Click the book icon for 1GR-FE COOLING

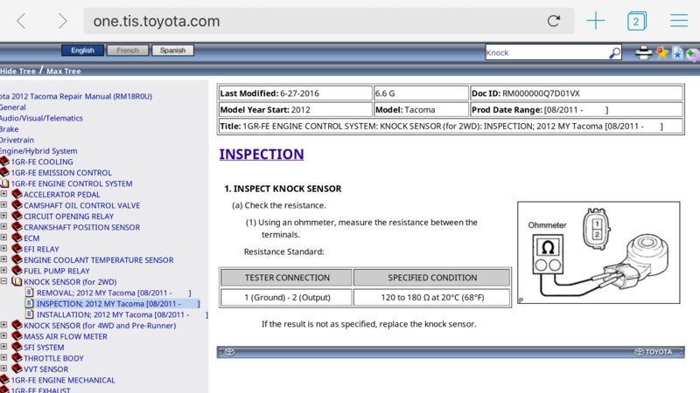click(x=4, y=162)
